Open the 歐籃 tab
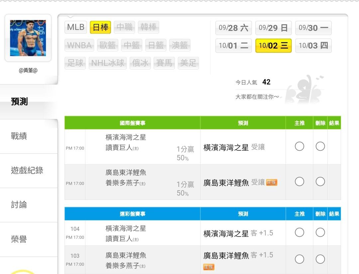Image resolution: width=359 pixels, height=274 pixels. pos(108,45)
